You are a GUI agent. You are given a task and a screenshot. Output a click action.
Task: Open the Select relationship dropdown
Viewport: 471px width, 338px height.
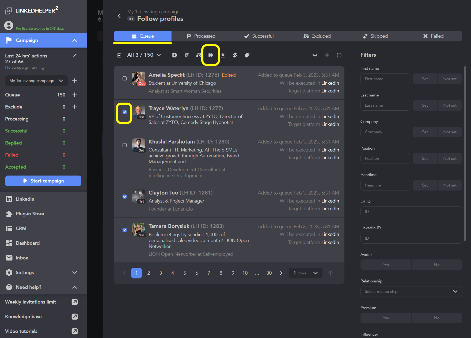[411, 292]
